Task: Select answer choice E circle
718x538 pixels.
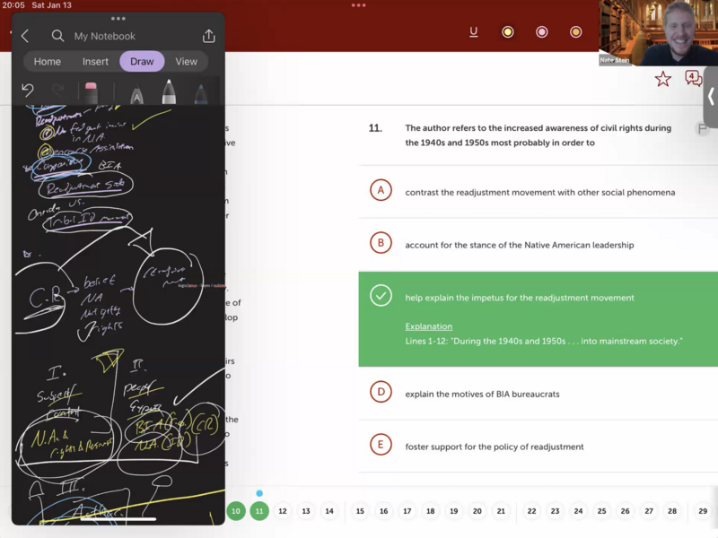Action: tap(381, 446)
